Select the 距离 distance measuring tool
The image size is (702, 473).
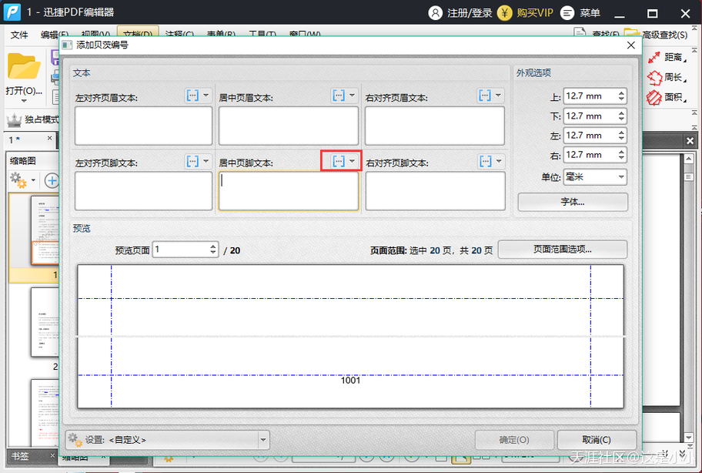pos(667,57)
